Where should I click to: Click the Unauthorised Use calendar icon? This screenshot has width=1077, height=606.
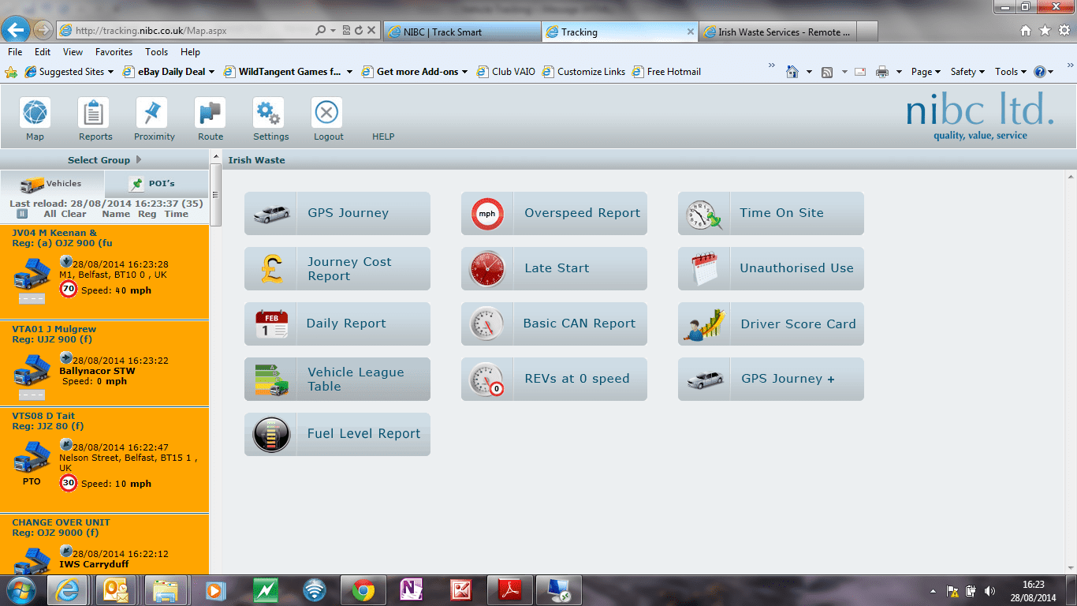(704, 268)
